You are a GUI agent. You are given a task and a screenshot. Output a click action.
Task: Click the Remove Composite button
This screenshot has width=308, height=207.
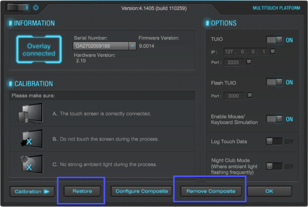click(211, 191)
